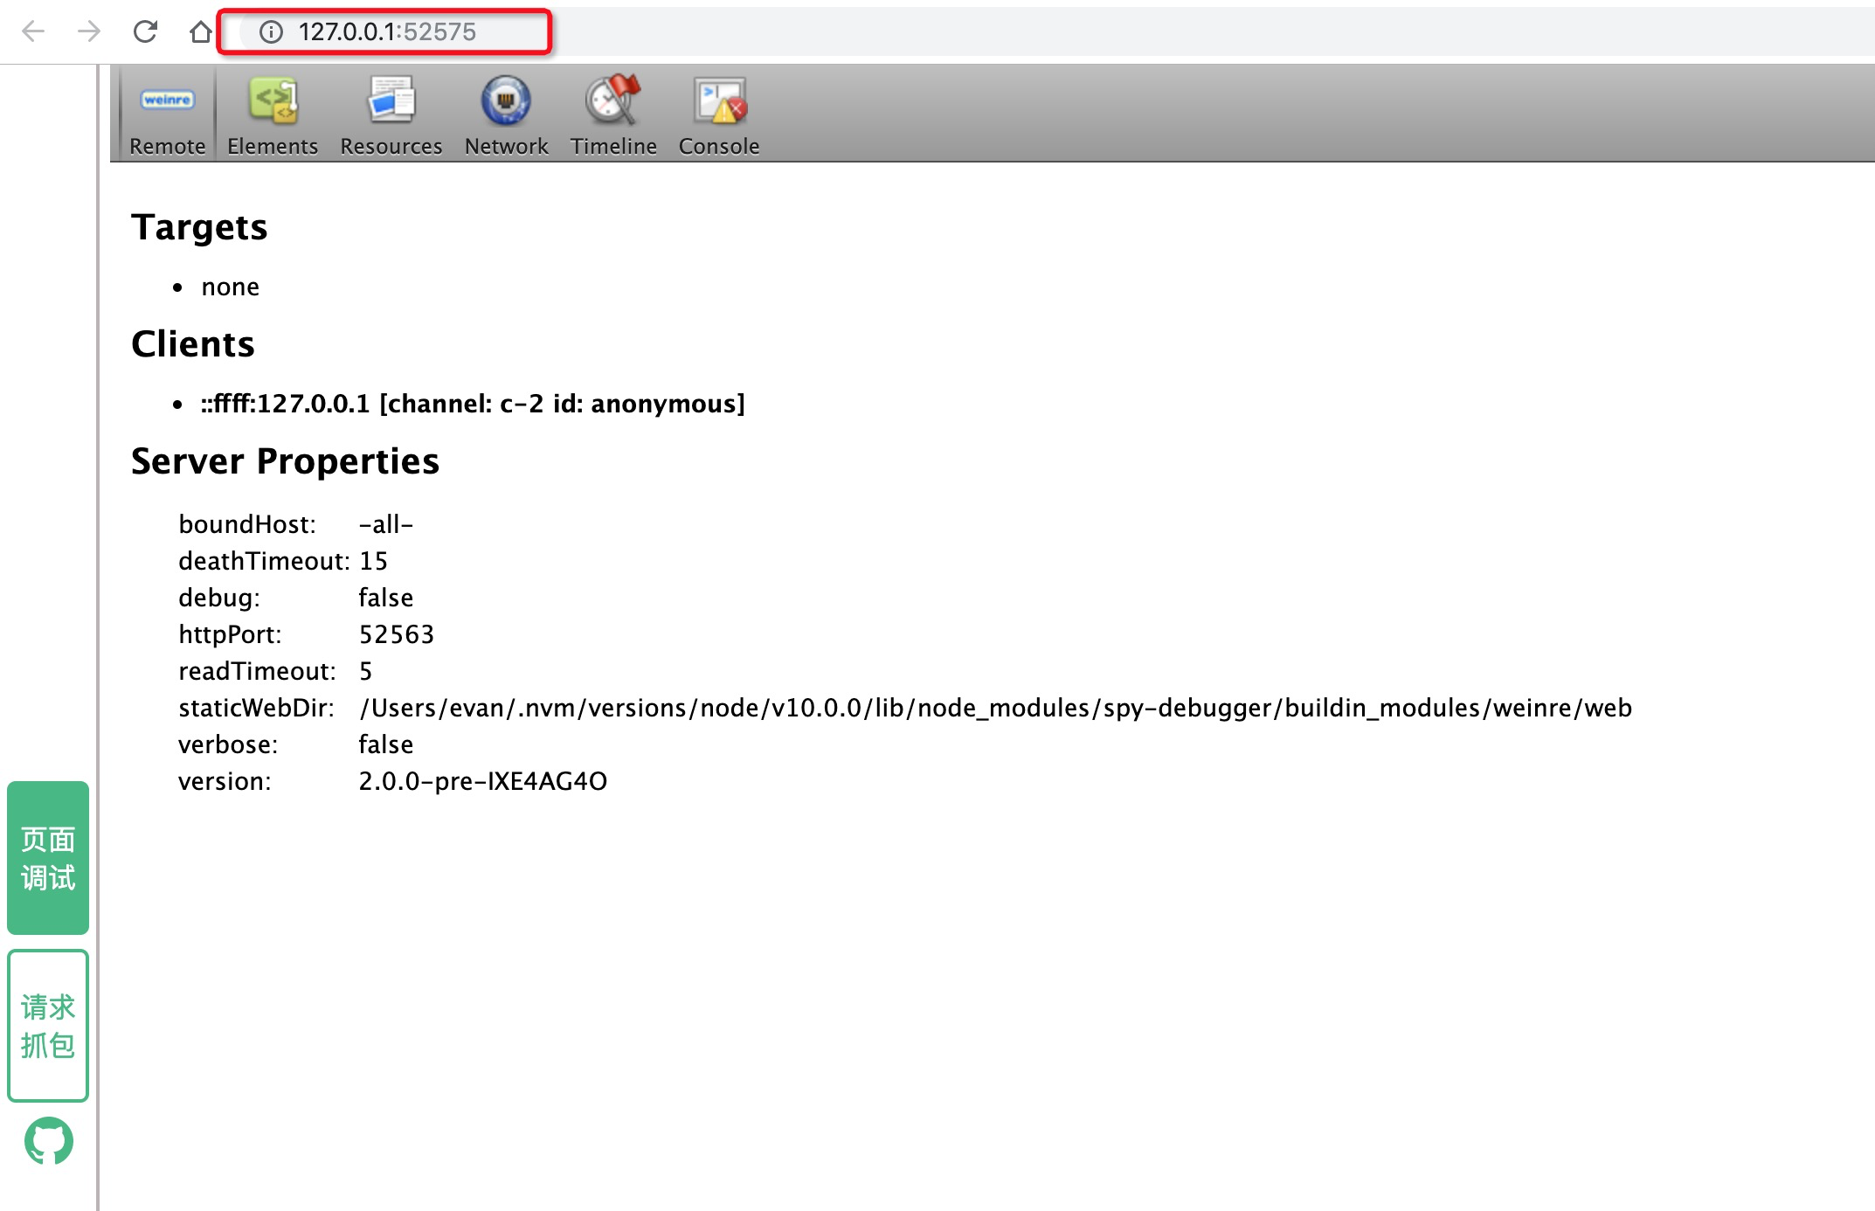The image size is (1875, 1211).
Task: Click the site info icon in address bar
Action: [271, 32]
